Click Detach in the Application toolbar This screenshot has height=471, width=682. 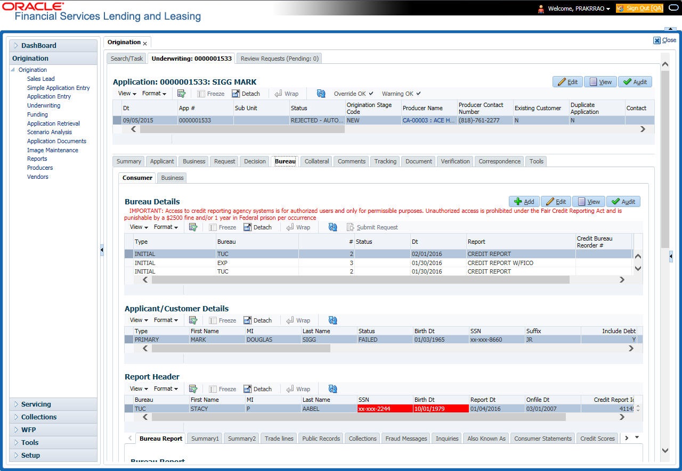click(246, 94)
